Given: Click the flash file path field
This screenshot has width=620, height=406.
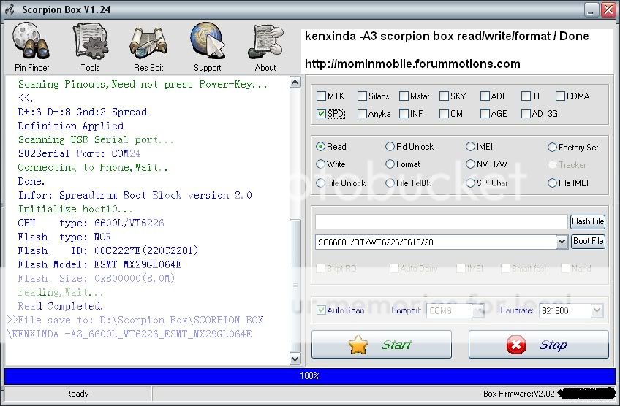Looking at the screenshot, I should point(442,221).
